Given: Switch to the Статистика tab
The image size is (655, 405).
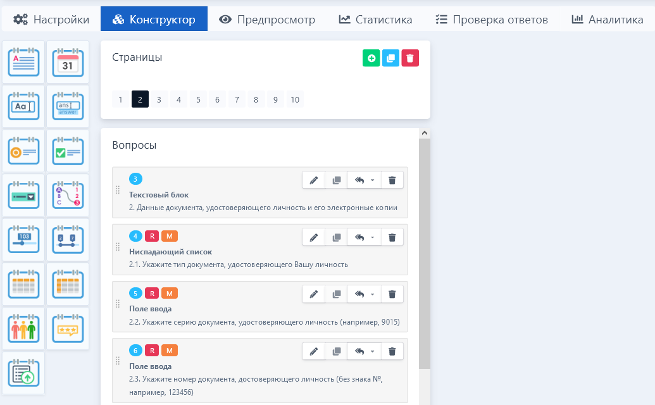Looking at the screenshot, I should pos(375,20).
